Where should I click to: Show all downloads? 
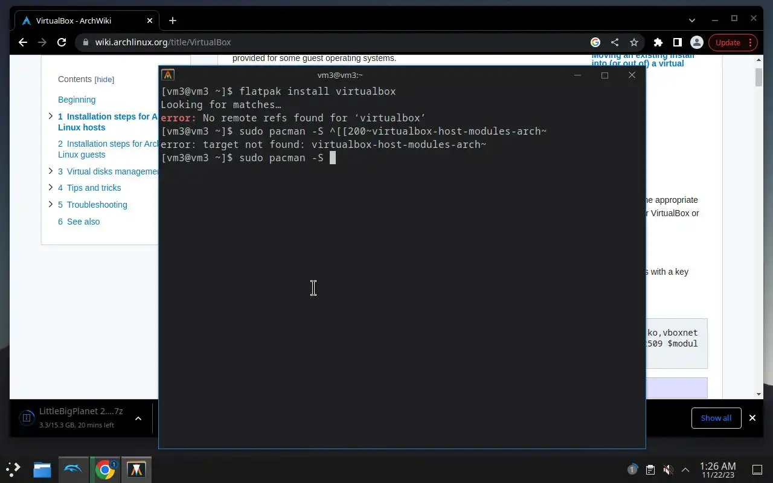click(716, 418)
